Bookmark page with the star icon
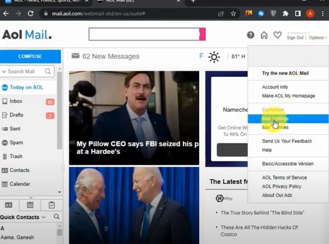 (x=233, y=14)
